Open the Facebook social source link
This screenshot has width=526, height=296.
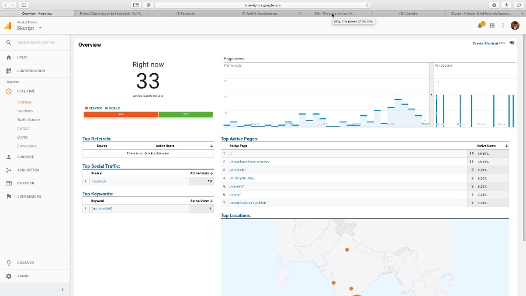pos(99,181)
